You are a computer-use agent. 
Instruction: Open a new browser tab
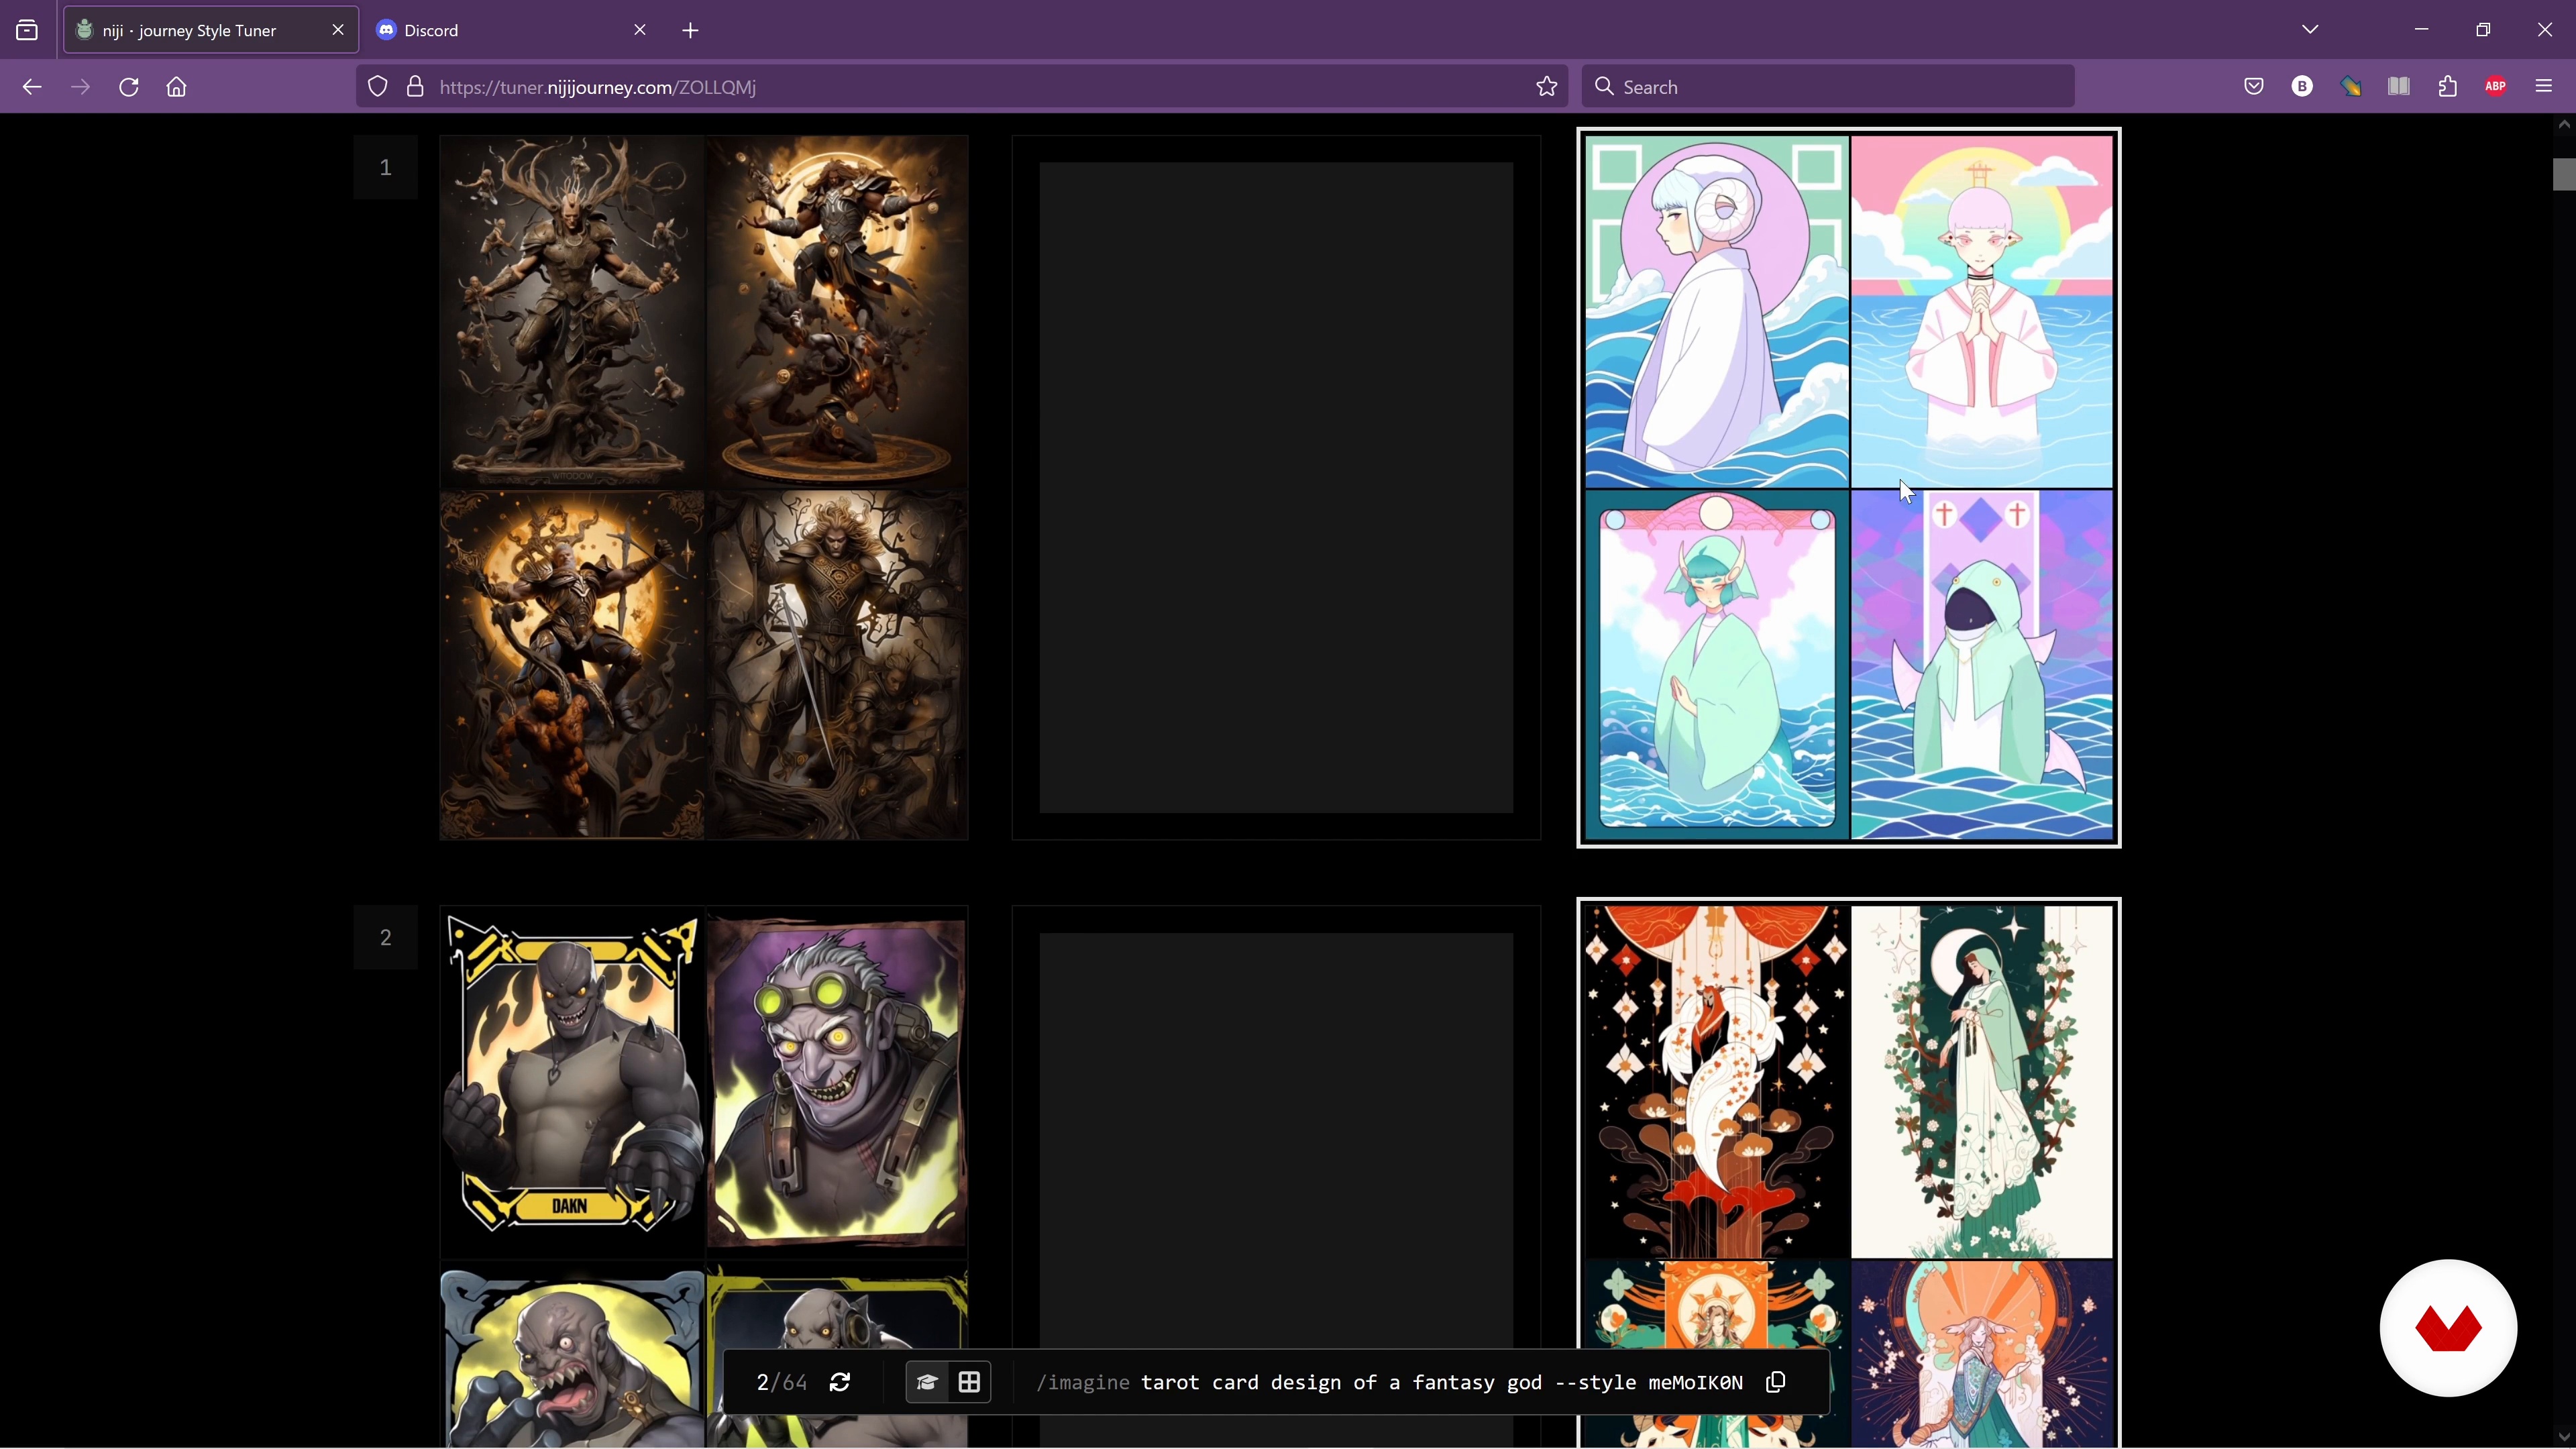[691, 30]
